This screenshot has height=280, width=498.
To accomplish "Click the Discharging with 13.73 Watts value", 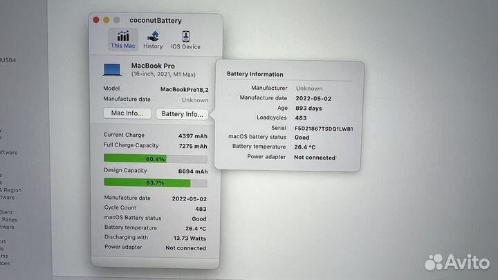I will click(190, 238).
